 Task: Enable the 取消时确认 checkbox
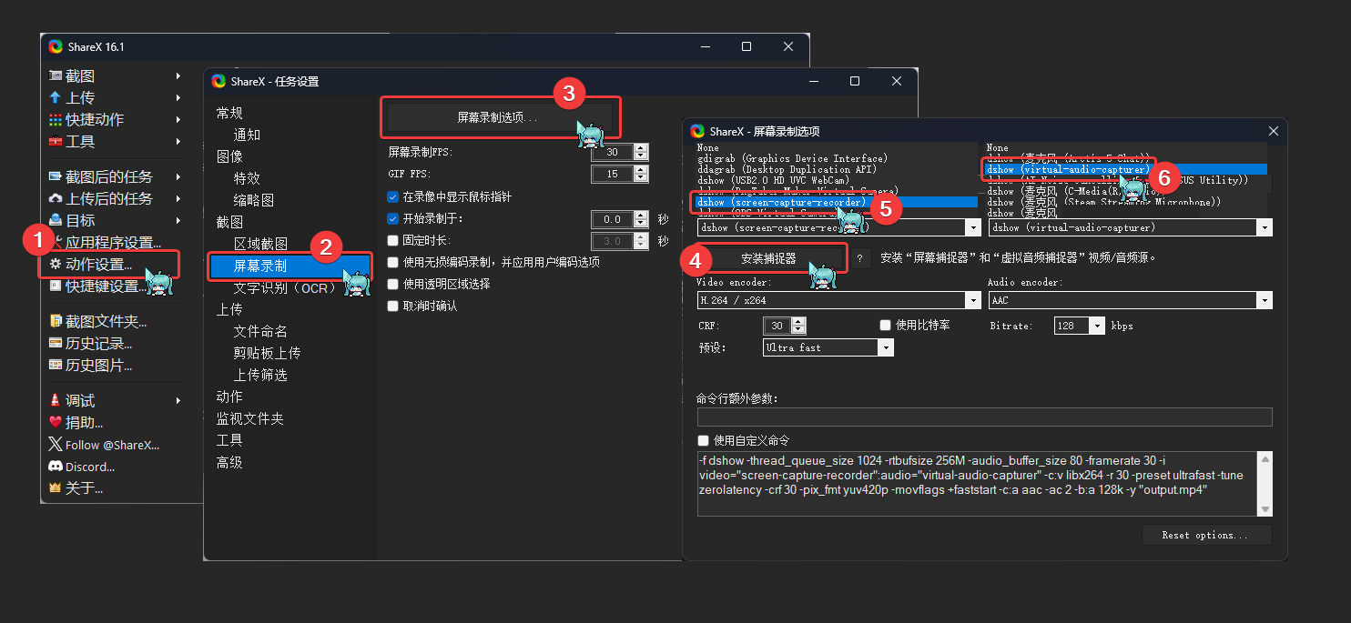click(x=393, y=306)
